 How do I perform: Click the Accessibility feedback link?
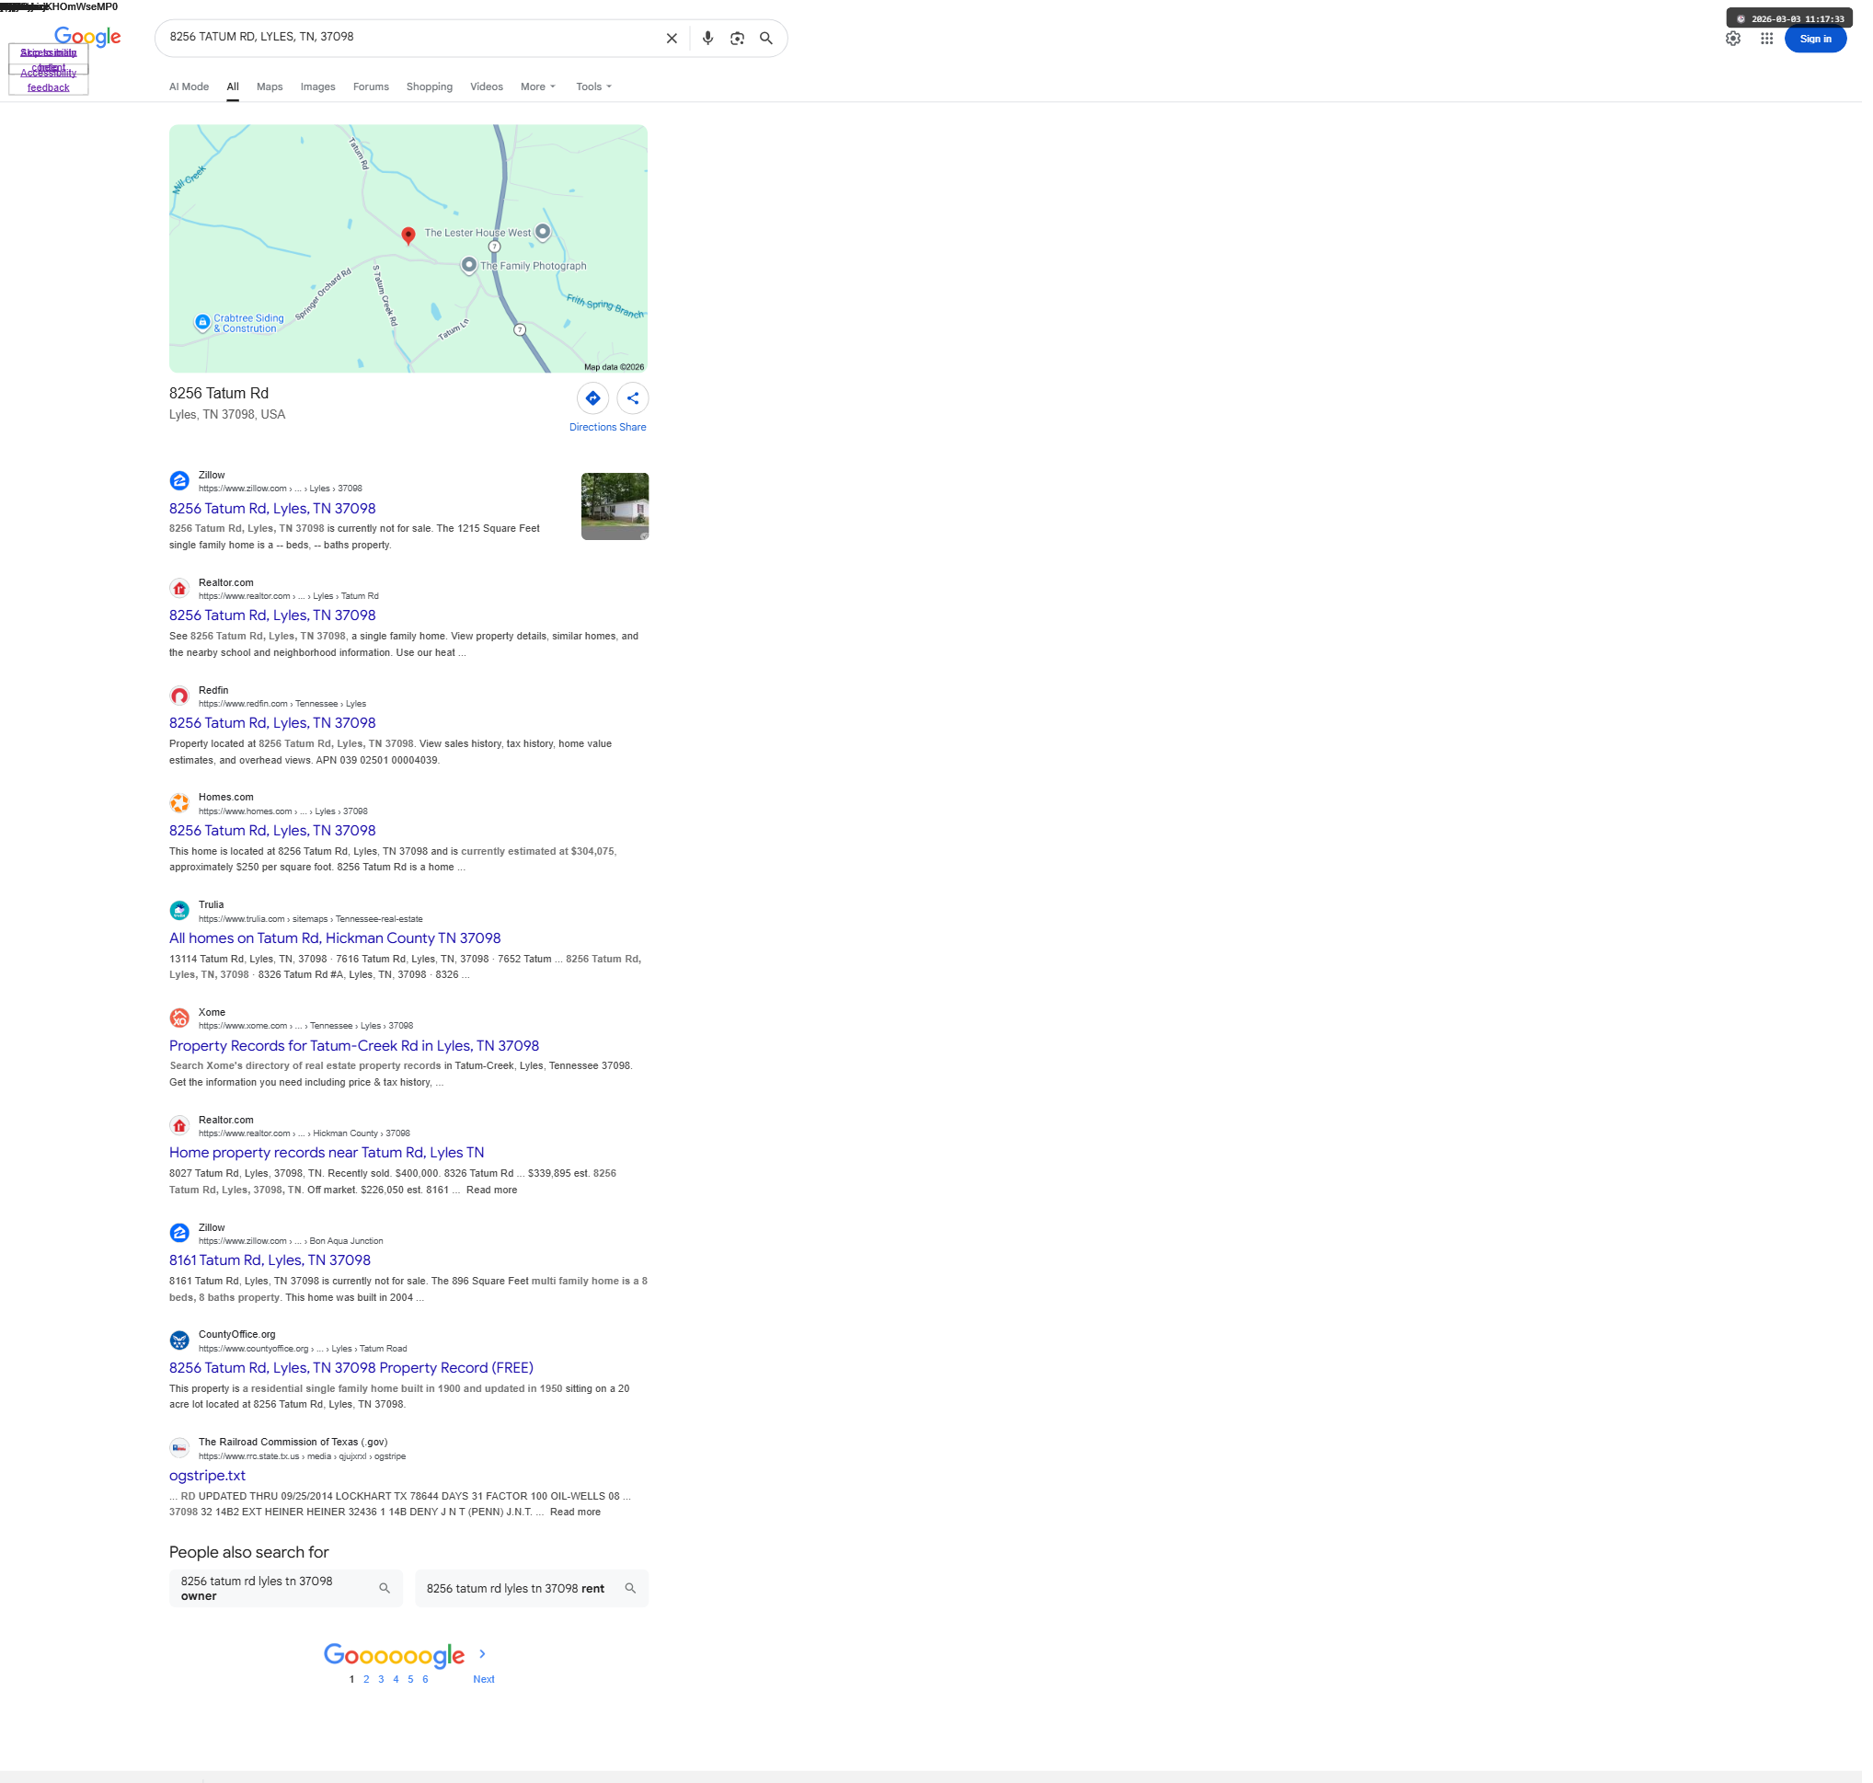click(49, 81)
